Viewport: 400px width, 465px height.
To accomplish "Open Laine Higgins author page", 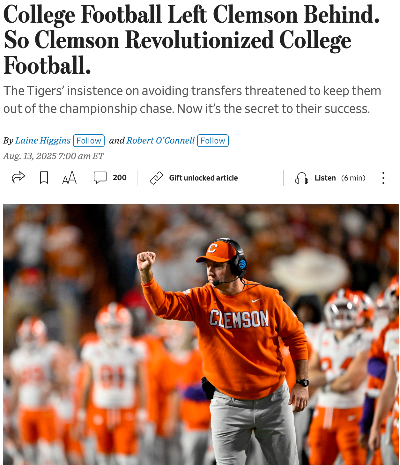I will coord(43,140).
